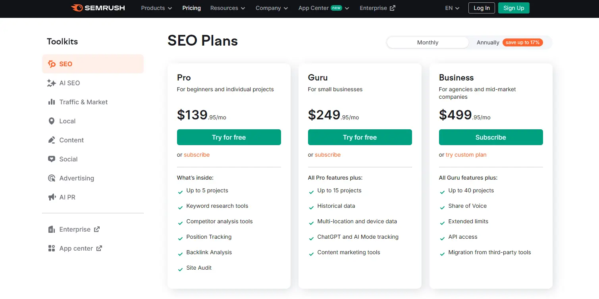Click the Semrush logo icon
The image size is (599, 299).
pos(77,8)
